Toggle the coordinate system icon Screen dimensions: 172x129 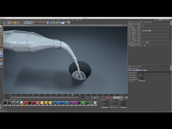pyautogui.click(x=34, y=23)
